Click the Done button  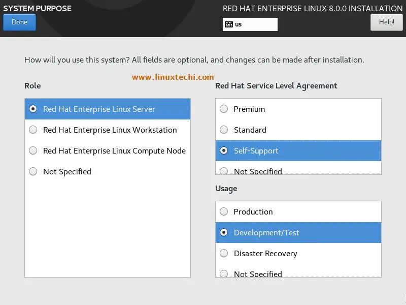19,22
